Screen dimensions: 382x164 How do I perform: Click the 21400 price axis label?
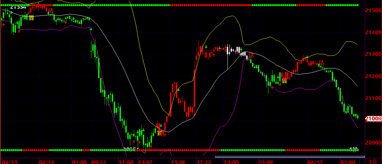pos(374,33)
